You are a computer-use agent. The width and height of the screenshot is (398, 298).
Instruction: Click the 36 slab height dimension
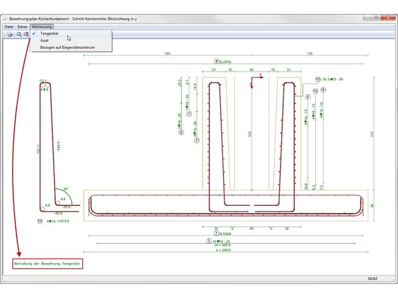tap(372, 205)
